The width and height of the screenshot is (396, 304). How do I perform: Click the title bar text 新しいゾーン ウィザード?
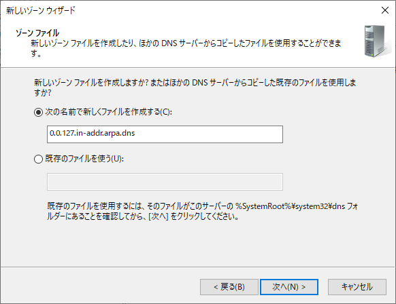(41, 11)
